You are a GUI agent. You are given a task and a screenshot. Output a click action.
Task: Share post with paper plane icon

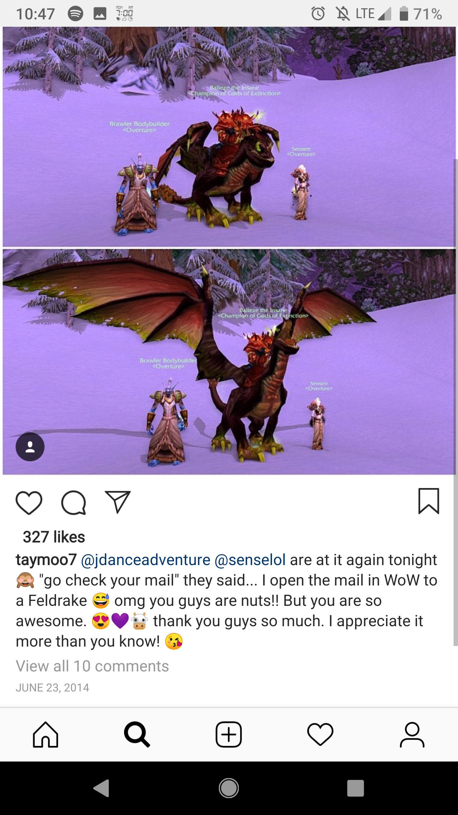(x=118, y=502)
